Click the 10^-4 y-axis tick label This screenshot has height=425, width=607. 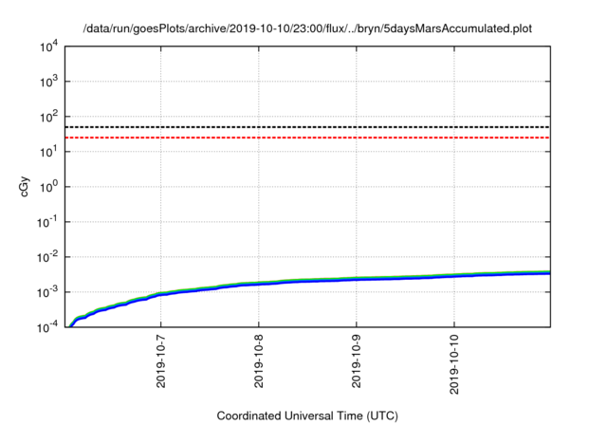[47, 327]
